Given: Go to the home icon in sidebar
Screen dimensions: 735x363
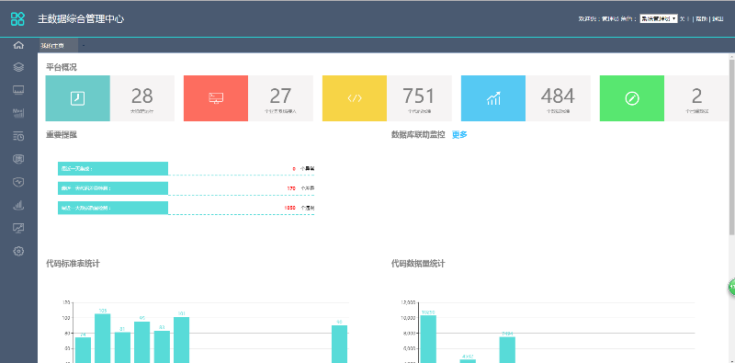Looking at the screenshot, I should coord(18,46).
